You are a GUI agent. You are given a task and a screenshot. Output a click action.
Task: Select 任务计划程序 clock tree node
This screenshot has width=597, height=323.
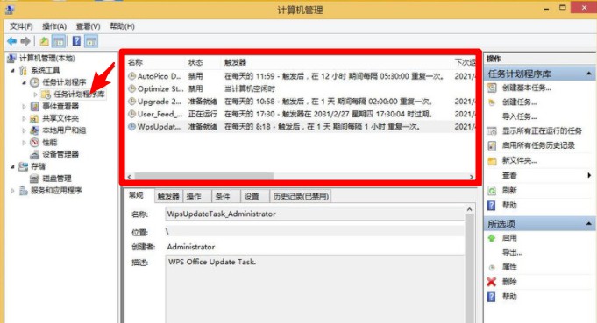64,82
